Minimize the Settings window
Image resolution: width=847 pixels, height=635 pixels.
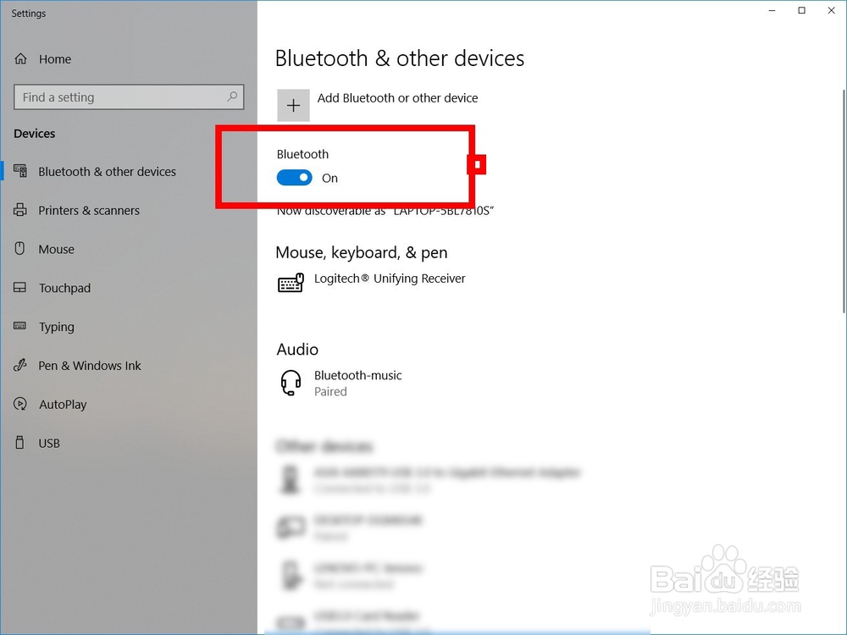pyautogui.click(x=772, y=11)
